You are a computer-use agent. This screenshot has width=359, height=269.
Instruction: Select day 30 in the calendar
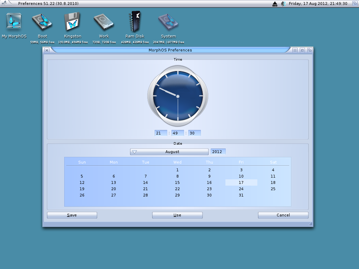pos(209,195)
